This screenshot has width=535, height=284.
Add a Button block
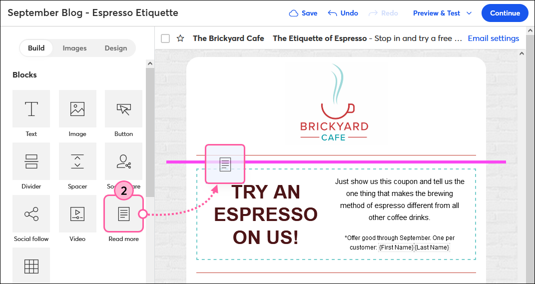(123, 109)
